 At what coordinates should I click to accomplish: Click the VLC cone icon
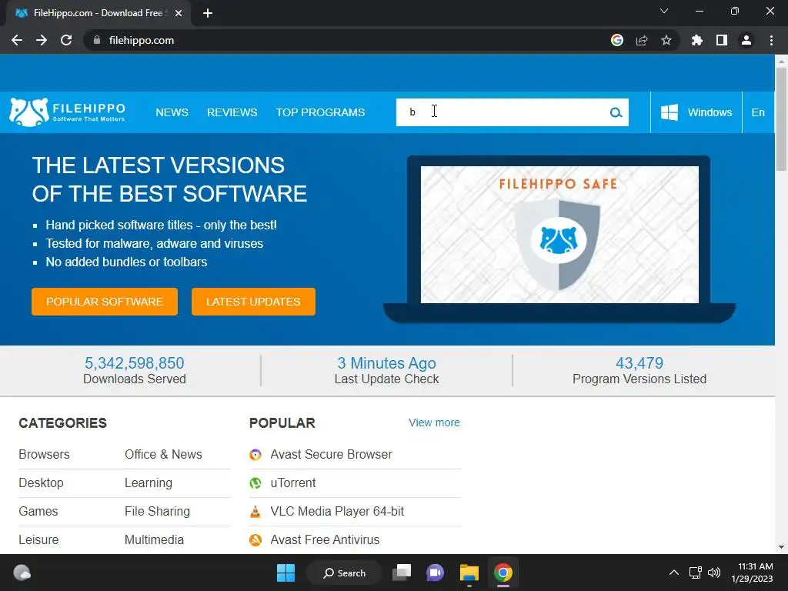[x=255, y=512]
